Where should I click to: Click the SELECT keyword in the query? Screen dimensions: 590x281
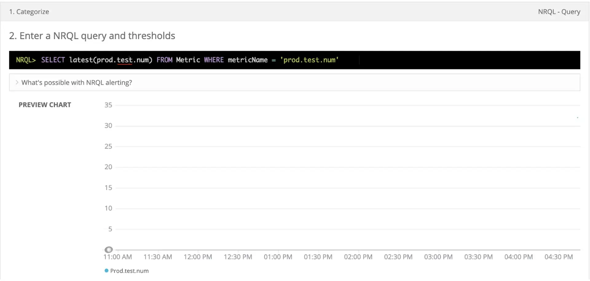coord(53,60)
